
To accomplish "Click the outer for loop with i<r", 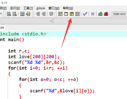I will pyautogui.click(x=38, y=68).
